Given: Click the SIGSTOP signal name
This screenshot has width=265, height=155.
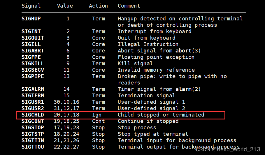Looking at the screenshot, I should pyautogui.click(x=33, y=128).
